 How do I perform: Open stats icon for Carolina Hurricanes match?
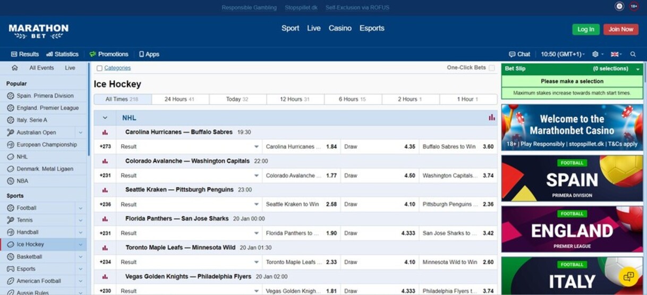click(x=105, y=132)
